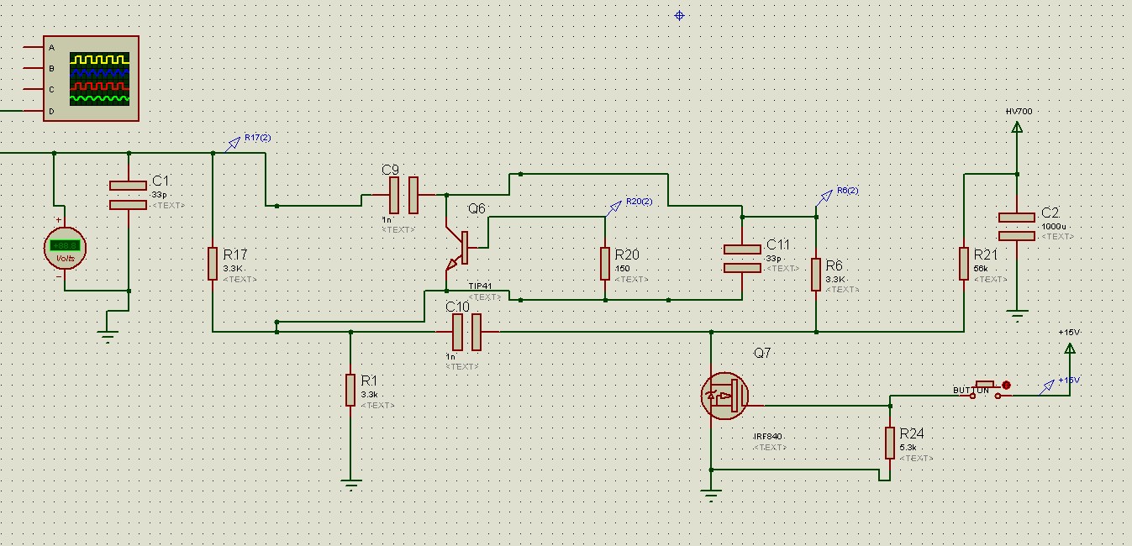1132x546 pixels.
Task: Click the 5.3k value of R24
Action: 908,449
